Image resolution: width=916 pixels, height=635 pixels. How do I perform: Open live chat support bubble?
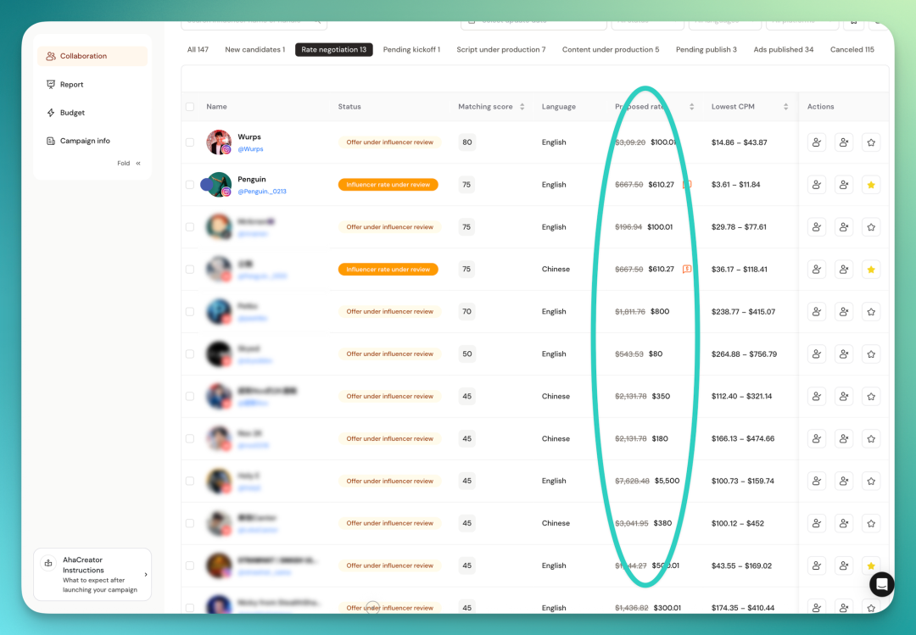pyautogui.click(x=881, y=583)
